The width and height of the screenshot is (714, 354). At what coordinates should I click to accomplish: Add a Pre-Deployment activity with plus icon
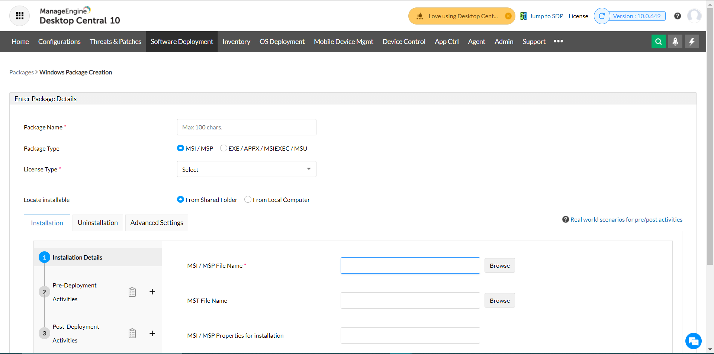(152, 292)
